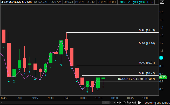Image resolution: width=170 pixels, height=105 pixels.
Task: Click the BOUGHT CALLS HERE ($0.7) label
Action: tap(137, 79)
